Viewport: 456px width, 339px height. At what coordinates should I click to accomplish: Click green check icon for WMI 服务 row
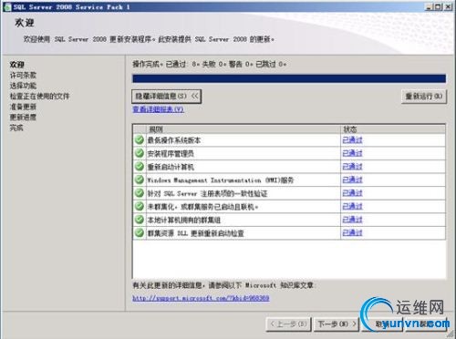(x=140, y=180)
